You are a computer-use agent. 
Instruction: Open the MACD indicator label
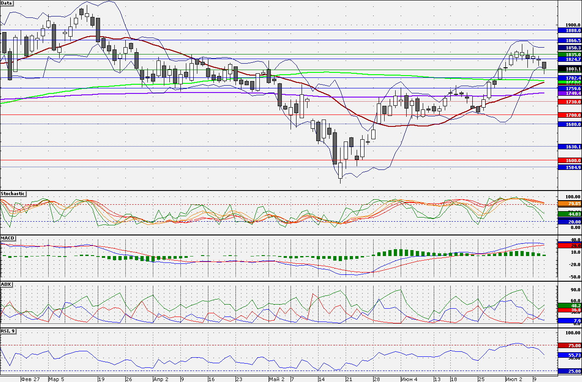(8, 239)
